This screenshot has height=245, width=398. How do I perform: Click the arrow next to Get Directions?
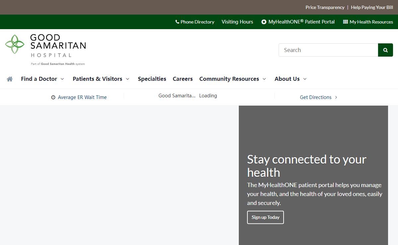tap(336, 97)
